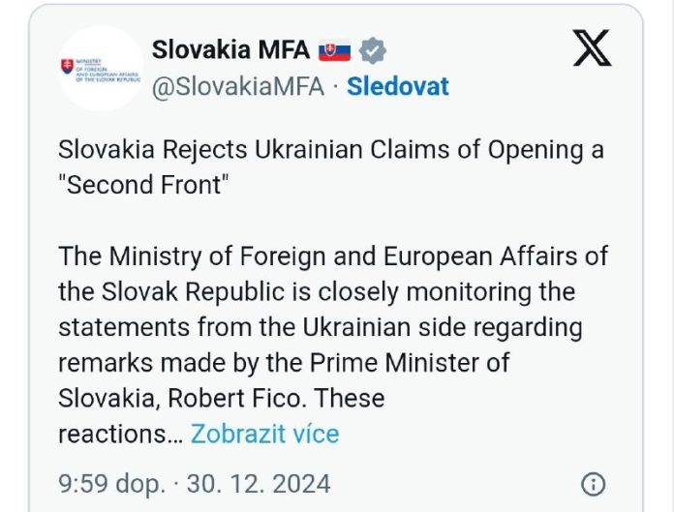Click the line "remarks made by the Prime Minister of"
The image size is (674, 512).
click(284, 363)
